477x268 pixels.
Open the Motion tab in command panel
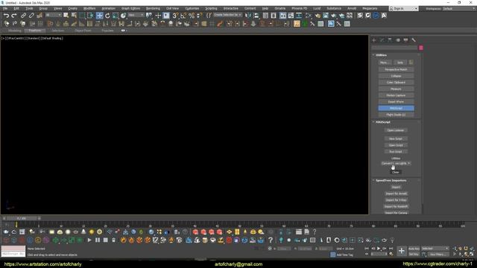(x=398, y=40)
